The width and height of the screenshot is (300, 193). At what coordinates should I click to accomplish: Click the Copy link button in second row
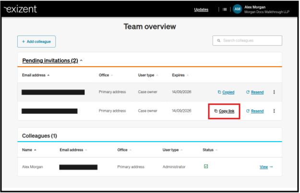coord(224,111)
